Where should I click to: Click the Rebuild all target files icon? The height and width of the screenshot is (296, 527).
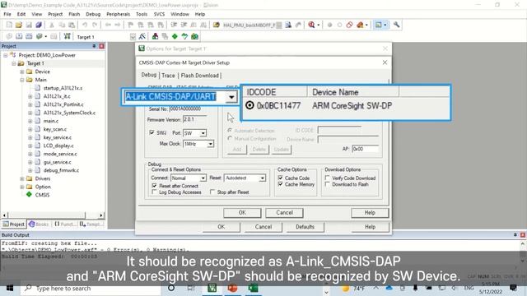click(29, 36)
